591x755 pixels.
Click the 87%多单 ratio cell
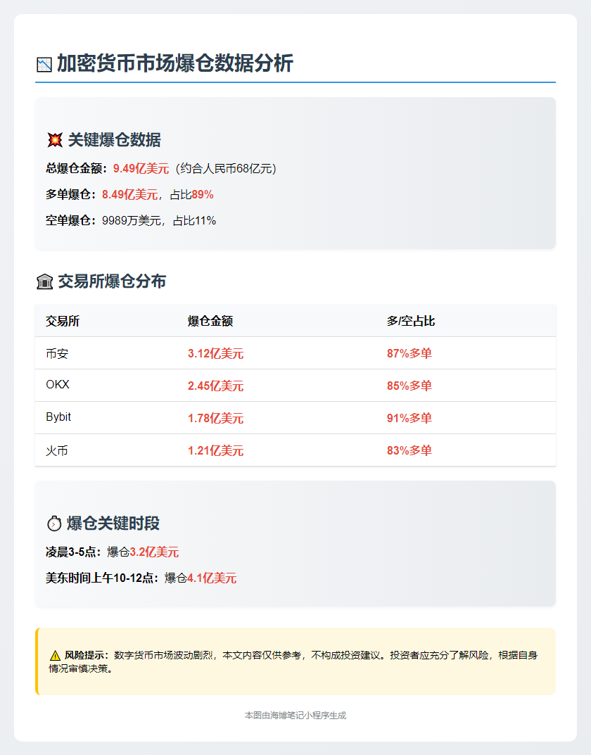[409, 353]
